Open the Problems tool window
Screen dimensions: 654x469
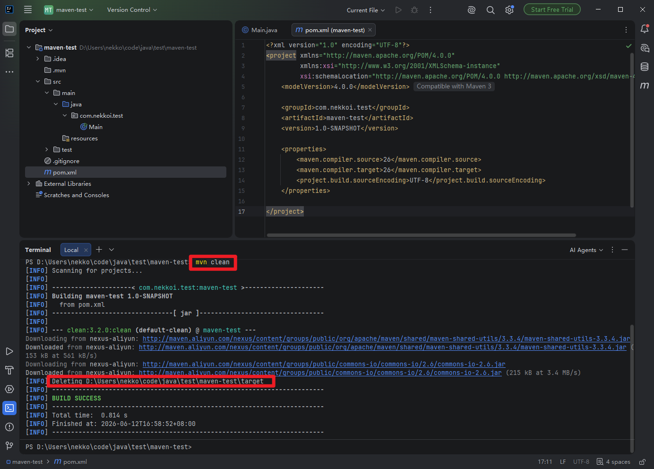(9, 427)
